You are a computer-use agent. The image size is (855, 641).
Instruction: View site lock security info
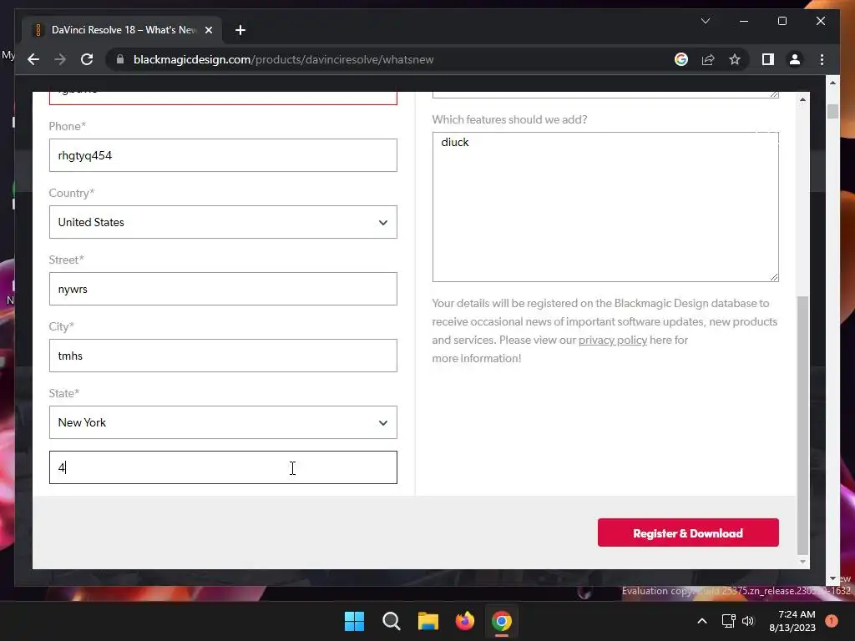120,59
